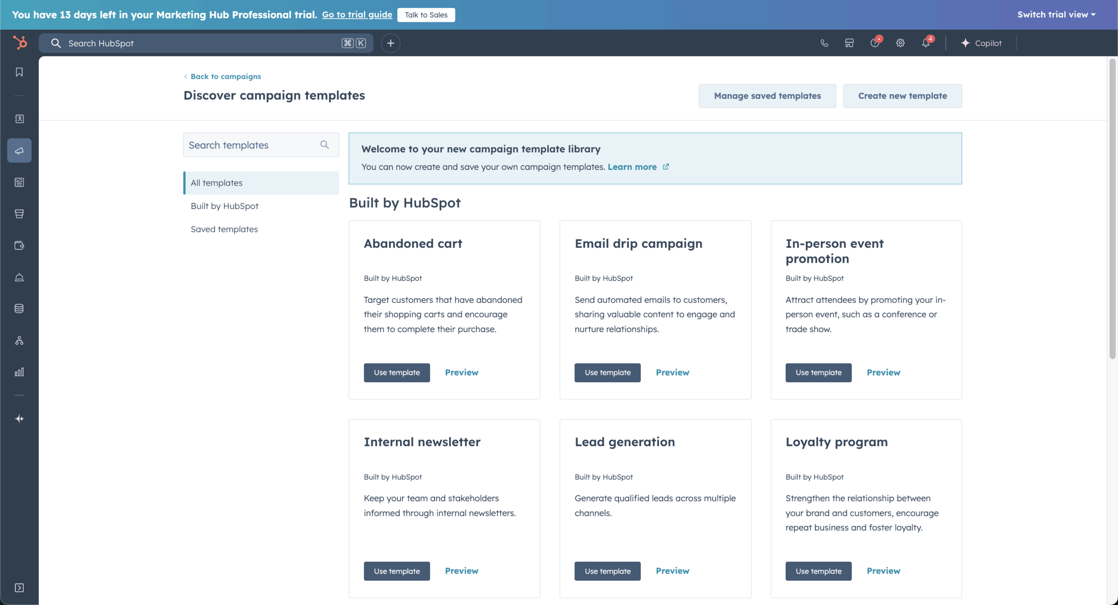Open Copilot from the top bar

coord(981,43)
